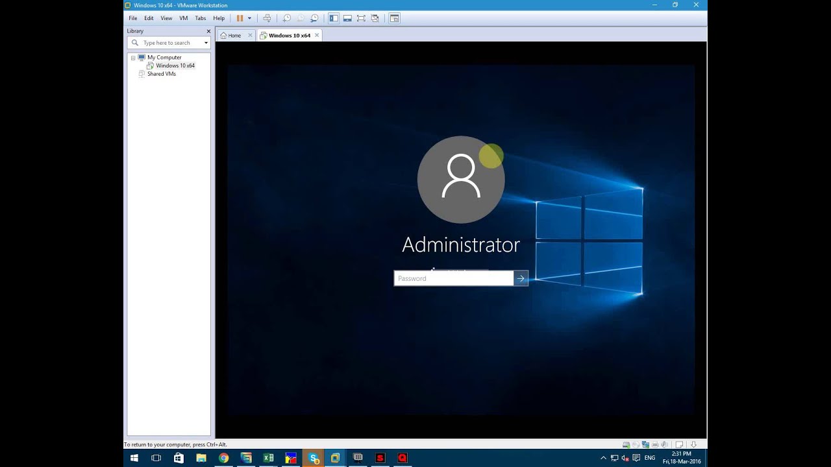Click the host network tray icon
The width and height of the screenshot is (831, 467).
pos(614,458)
